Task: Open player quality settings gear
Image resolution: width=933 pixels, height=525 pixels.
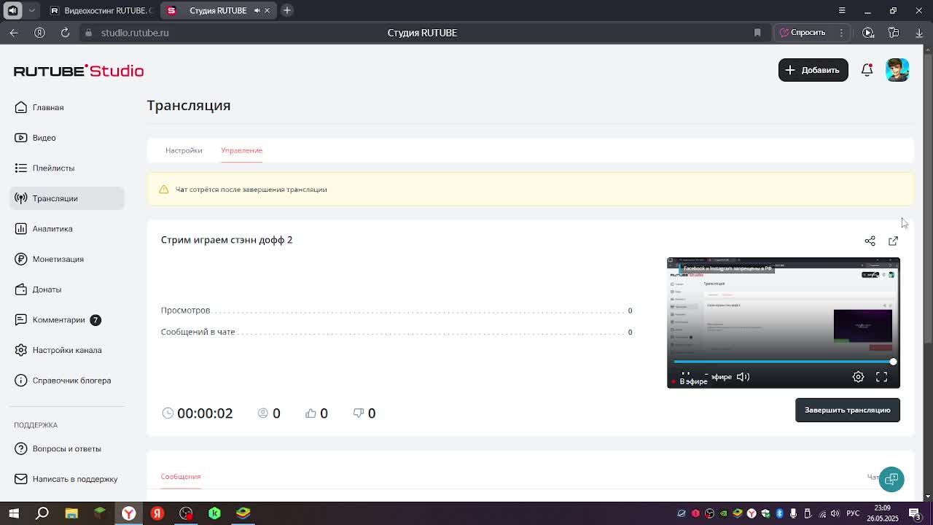Action: [x=858, y=377]
